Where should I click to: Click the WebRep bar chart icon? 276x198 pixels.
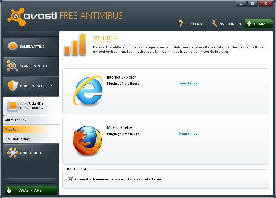click(75, 45)
